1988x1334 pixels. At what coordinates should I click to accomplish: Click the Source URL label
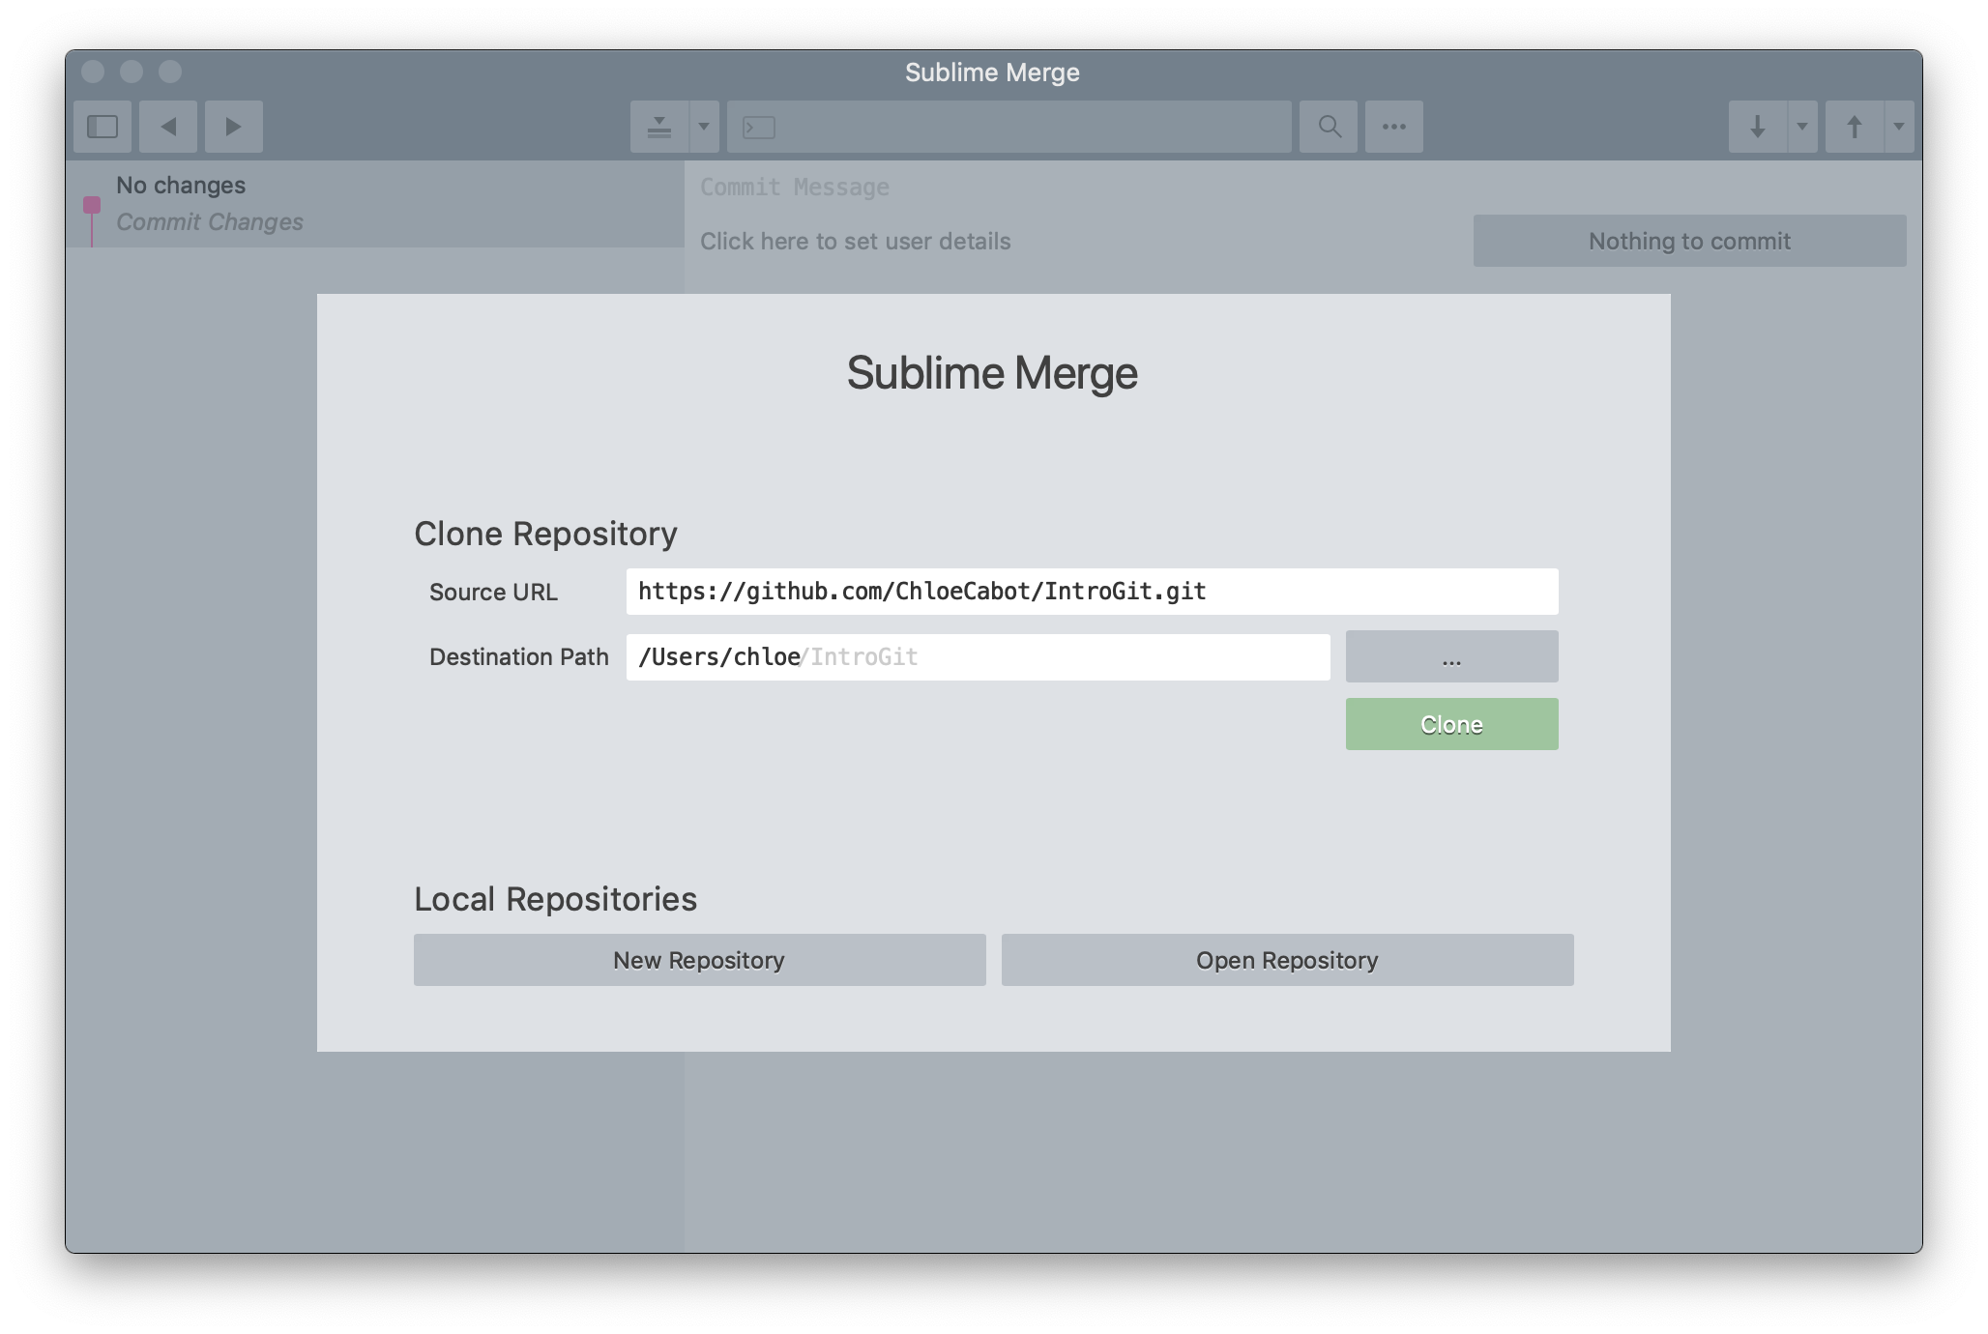(x=493, y=592)
